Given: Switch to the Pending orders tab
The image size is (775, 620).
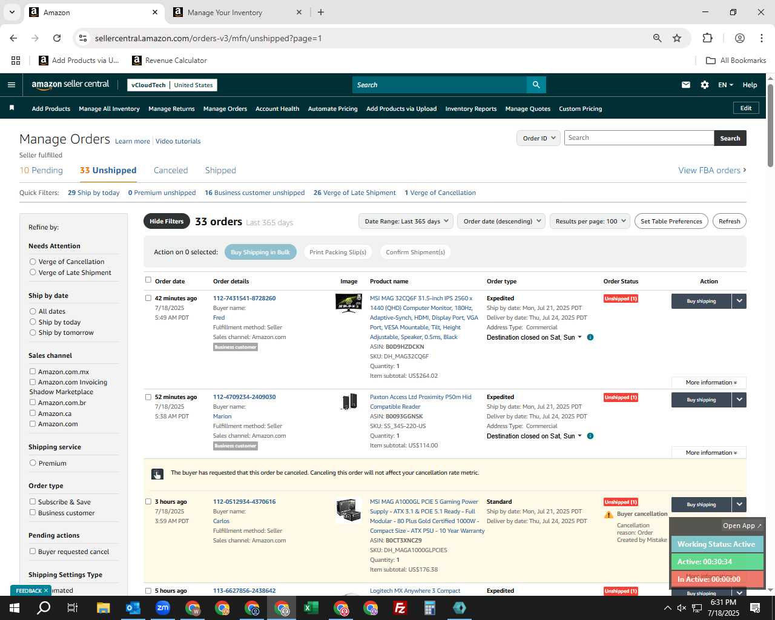Looking at the screenshot, I should 41,171.
